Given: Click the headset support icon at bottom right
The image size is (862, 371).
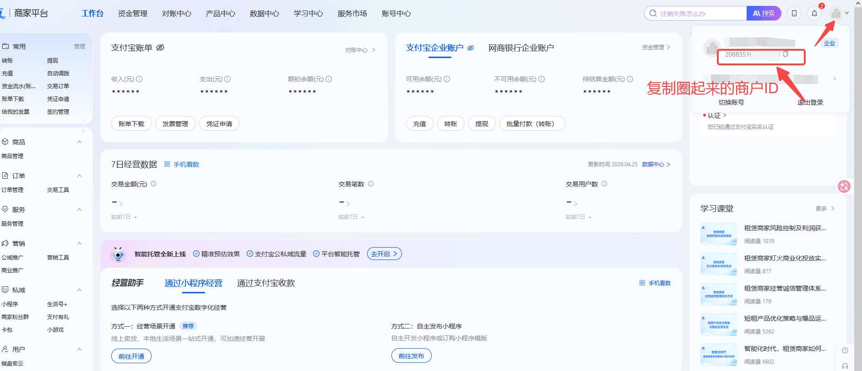Looking at the screenshot, I should click(x=845, y=366).
